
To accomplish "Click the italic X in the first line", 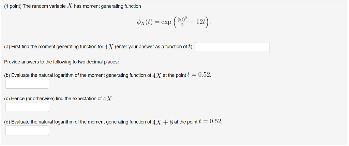I will [70, 6].
